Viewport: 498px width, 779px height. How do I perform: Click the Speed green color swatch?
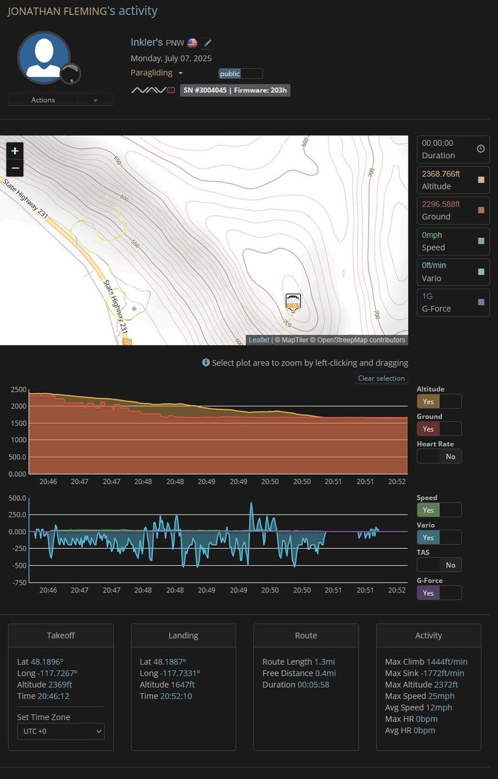(x=480, y=241)
